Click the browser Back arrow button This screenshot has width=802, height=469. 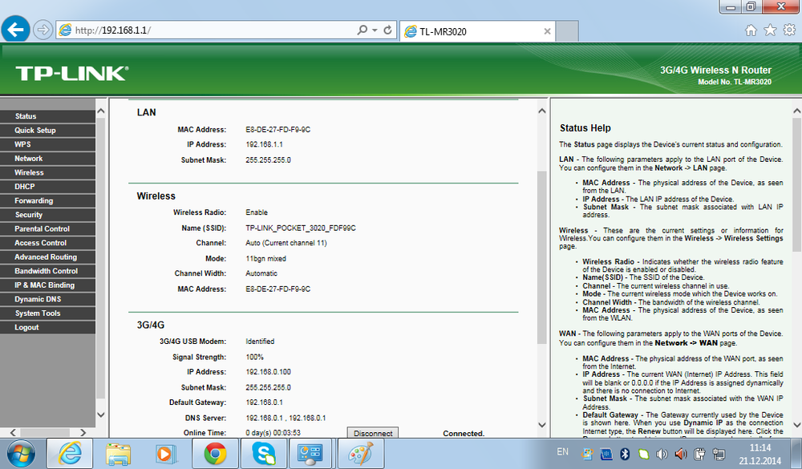[x=16, y=30]
